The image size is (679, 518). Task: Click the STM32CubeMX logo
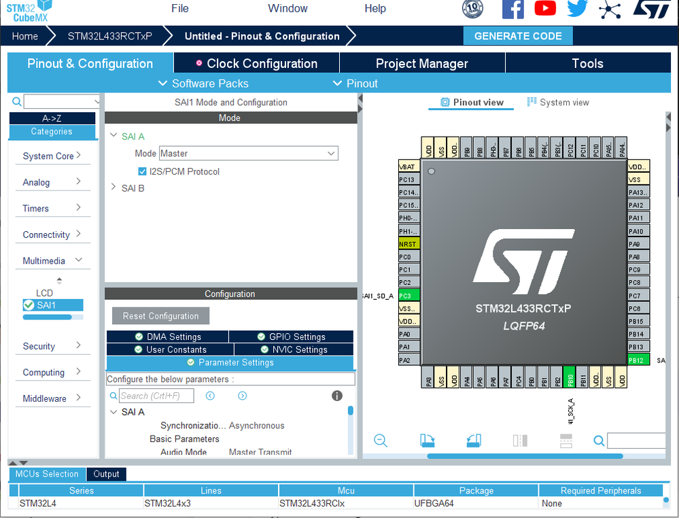click(29, 12)
